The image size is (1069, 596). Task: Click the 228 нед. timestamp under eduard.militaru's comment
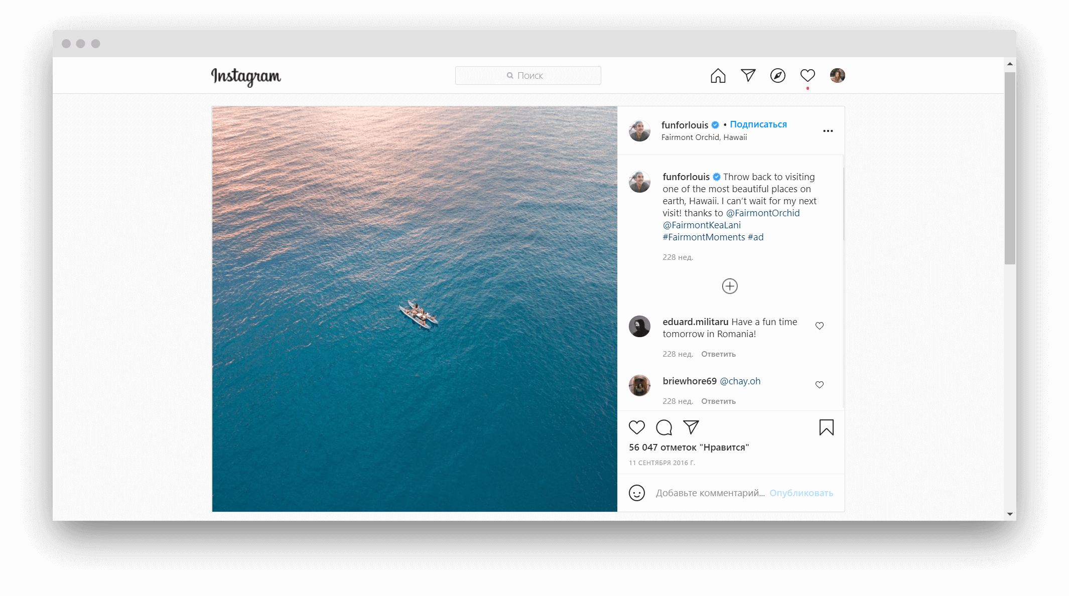(678, 354)
